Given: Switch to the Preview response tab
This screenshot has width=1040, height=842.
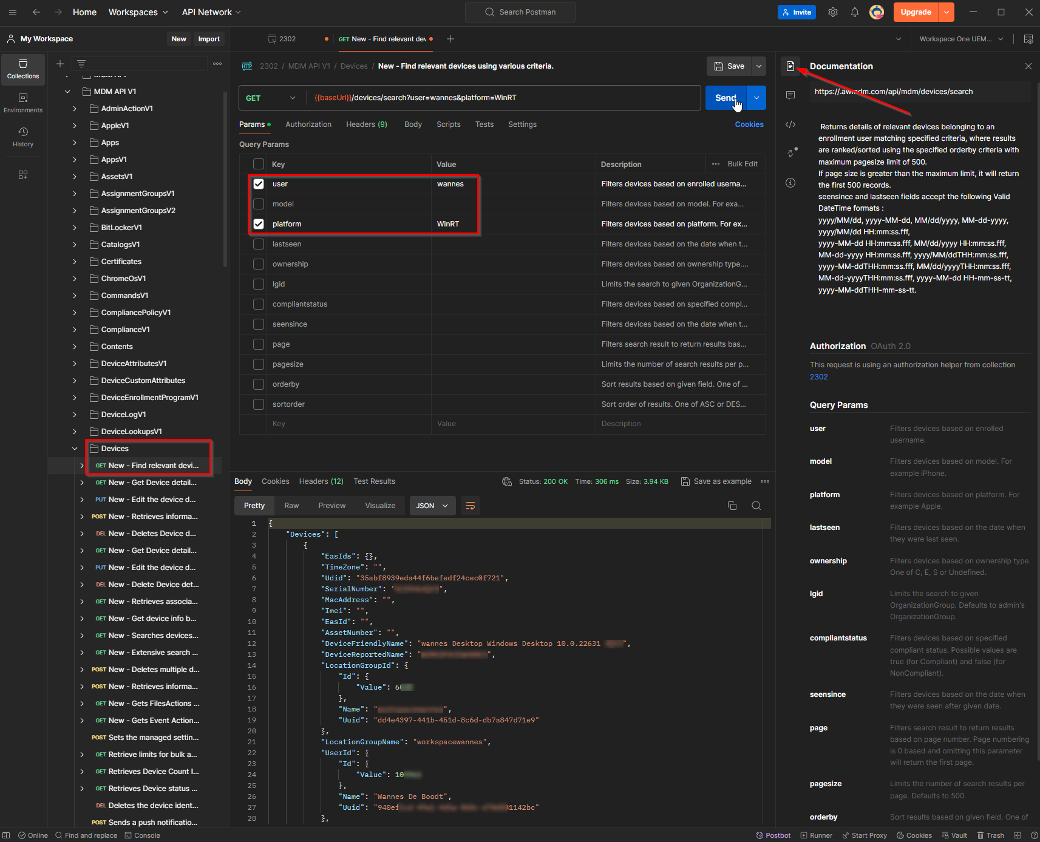Looking at the screenshot, I should click(x=331, y=505).
